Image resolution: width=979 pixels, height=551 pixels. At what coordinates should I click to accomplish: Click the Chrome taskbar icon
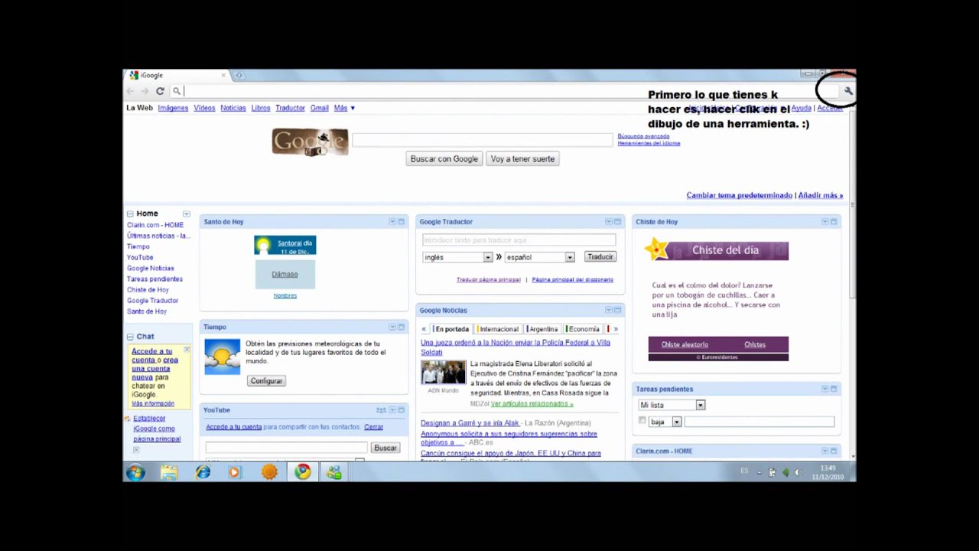click(303, 472)
